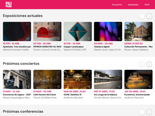155x116 pixels.
Task: Favorite OCNE. Satélites 15 card
Action: [89, 72]
